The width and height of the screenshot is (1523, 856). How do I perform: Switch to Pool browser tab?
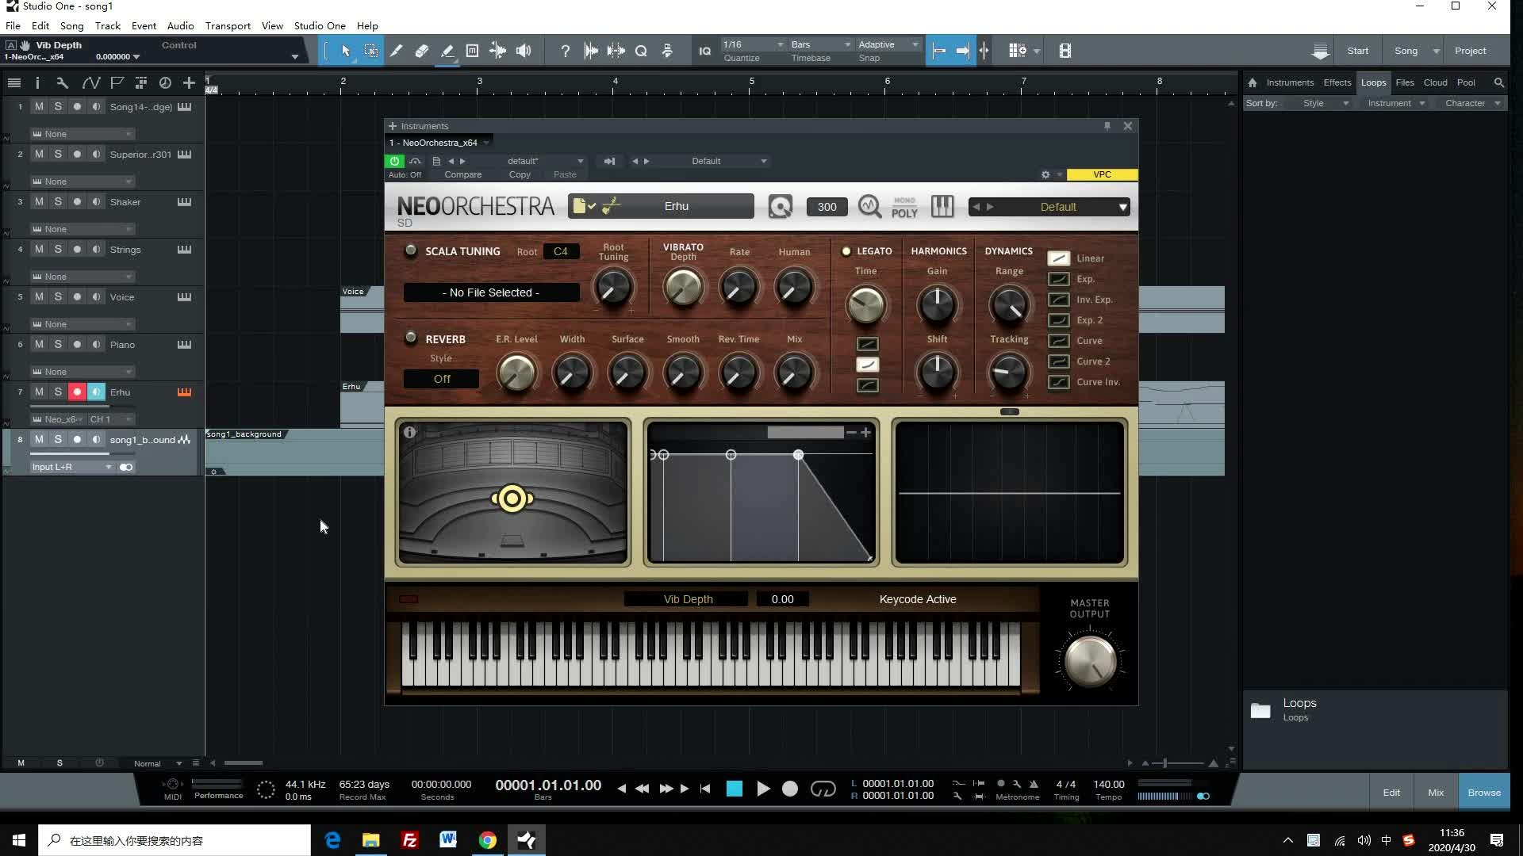click(1466, 82)
